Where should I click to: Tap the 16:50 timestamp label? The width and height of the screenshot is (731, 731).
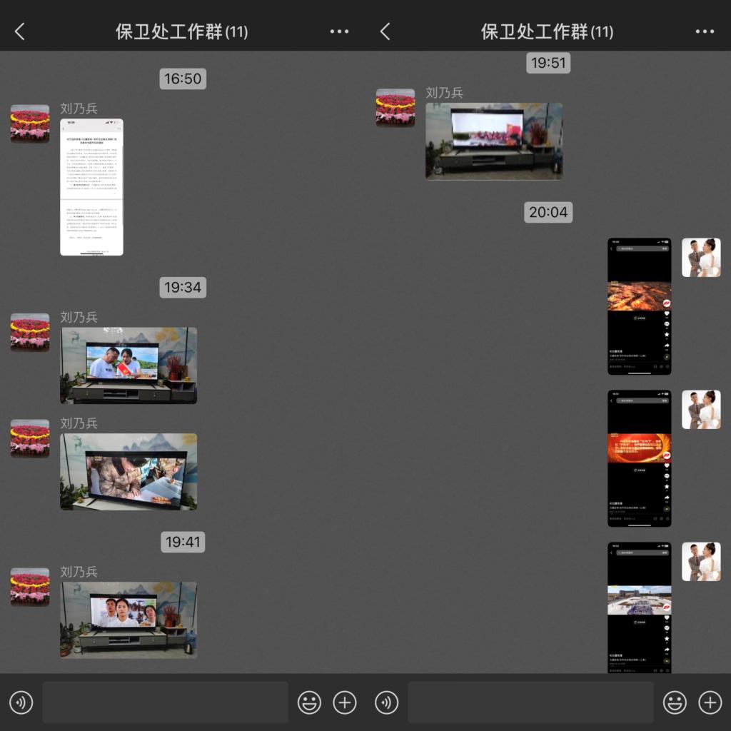pyautogui.click(x=183, y=79)
